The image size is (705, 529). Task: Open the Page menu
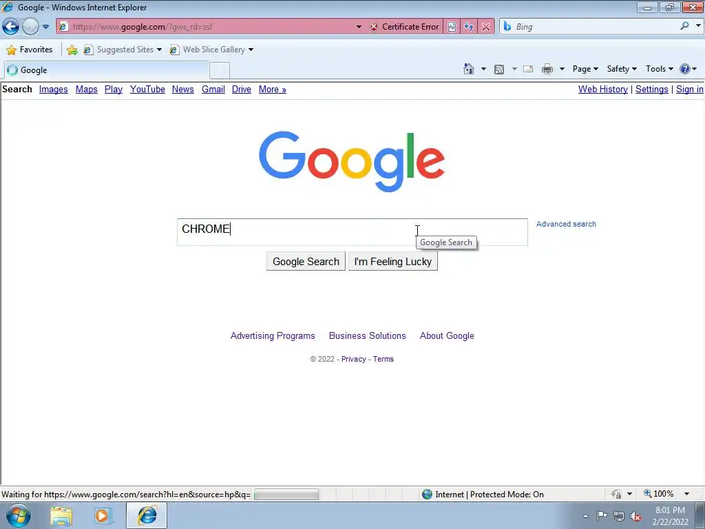(x=585, y=69)
